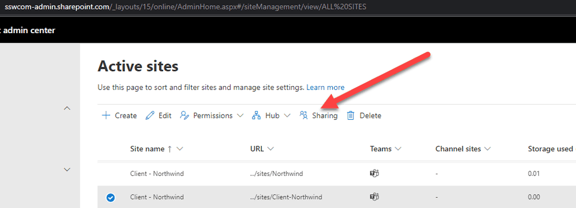This screenshot has width=576, height=208.
Task: Click the Sharing people icon
Action: tap(303, 116)
